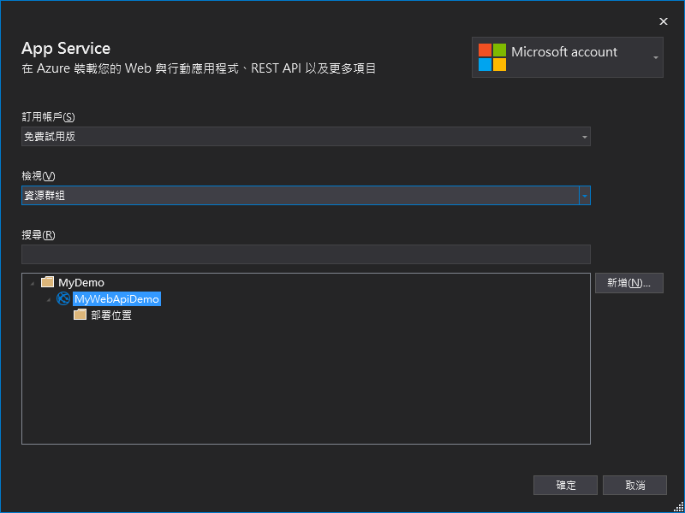The image size is (685, 513).
Task: Click the arrow on the 訂用帳戶 dropdown
Action: 585,137
